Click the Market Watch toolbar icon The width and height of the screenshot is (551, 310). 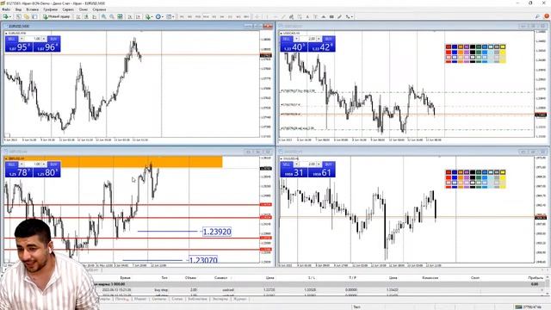pos(18,16)
